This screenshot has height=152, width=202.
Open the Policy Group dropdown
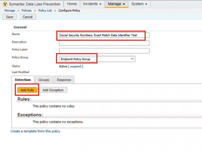[x=97, y=59]
